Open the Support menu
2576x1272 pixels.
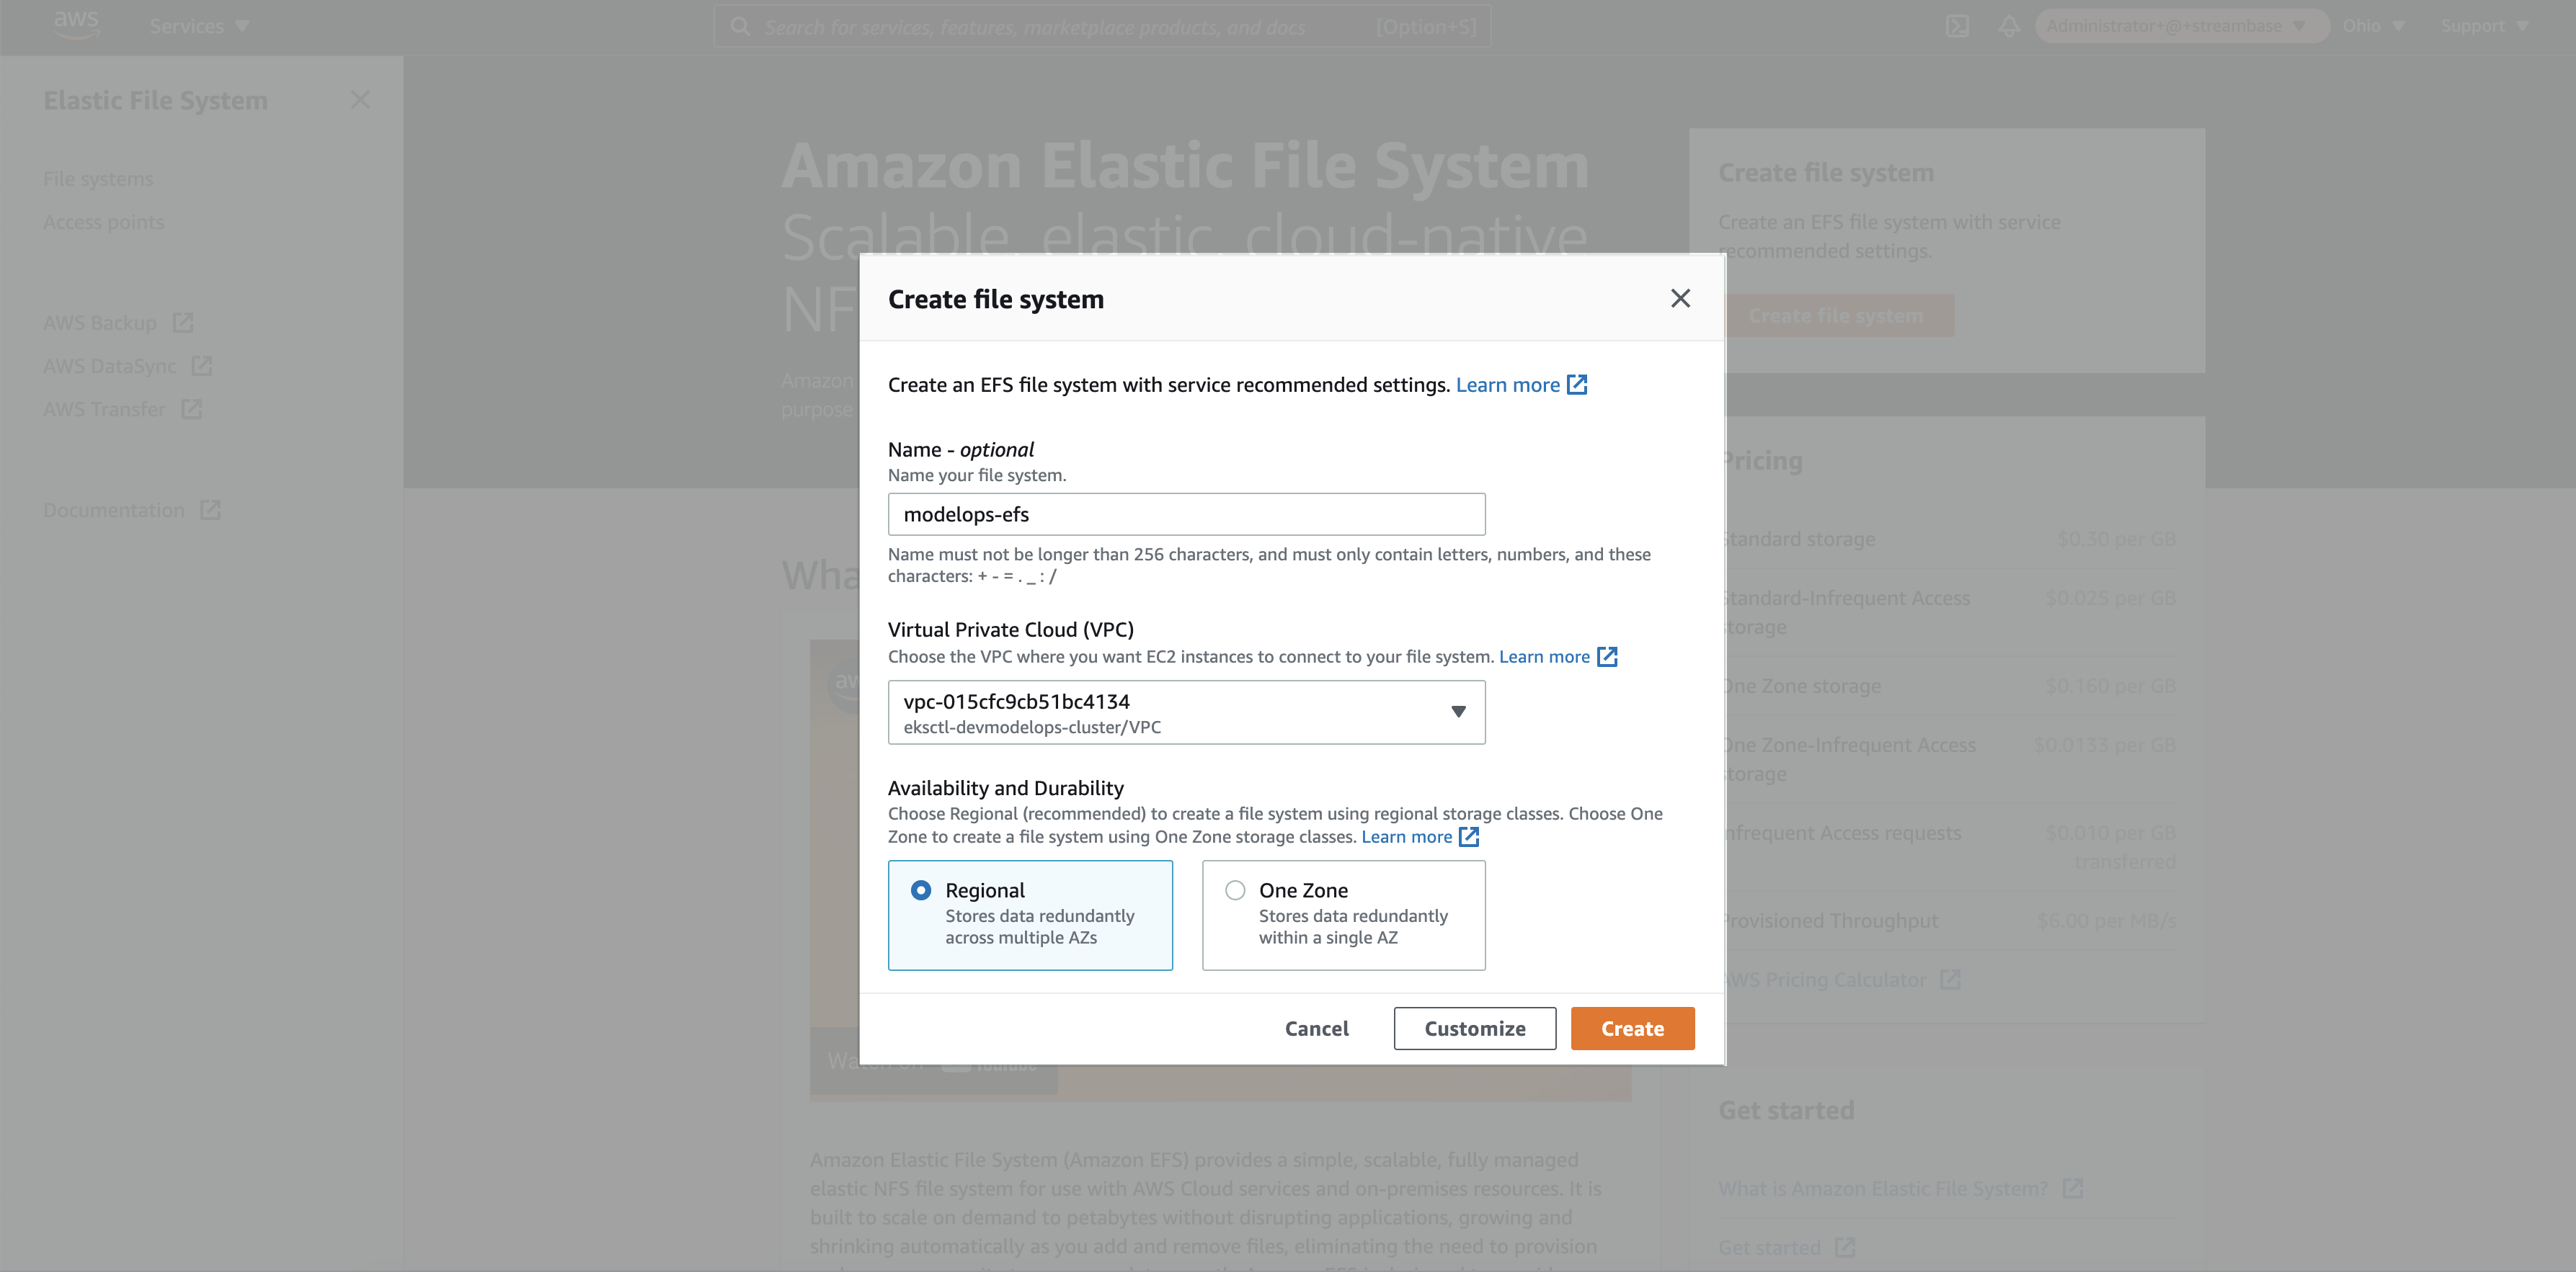2484,26
